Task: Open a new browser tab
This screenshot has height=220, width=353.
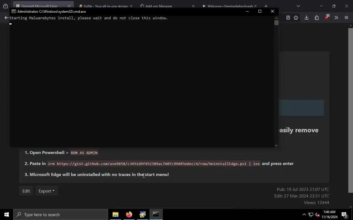Action: tap(266, 6)
